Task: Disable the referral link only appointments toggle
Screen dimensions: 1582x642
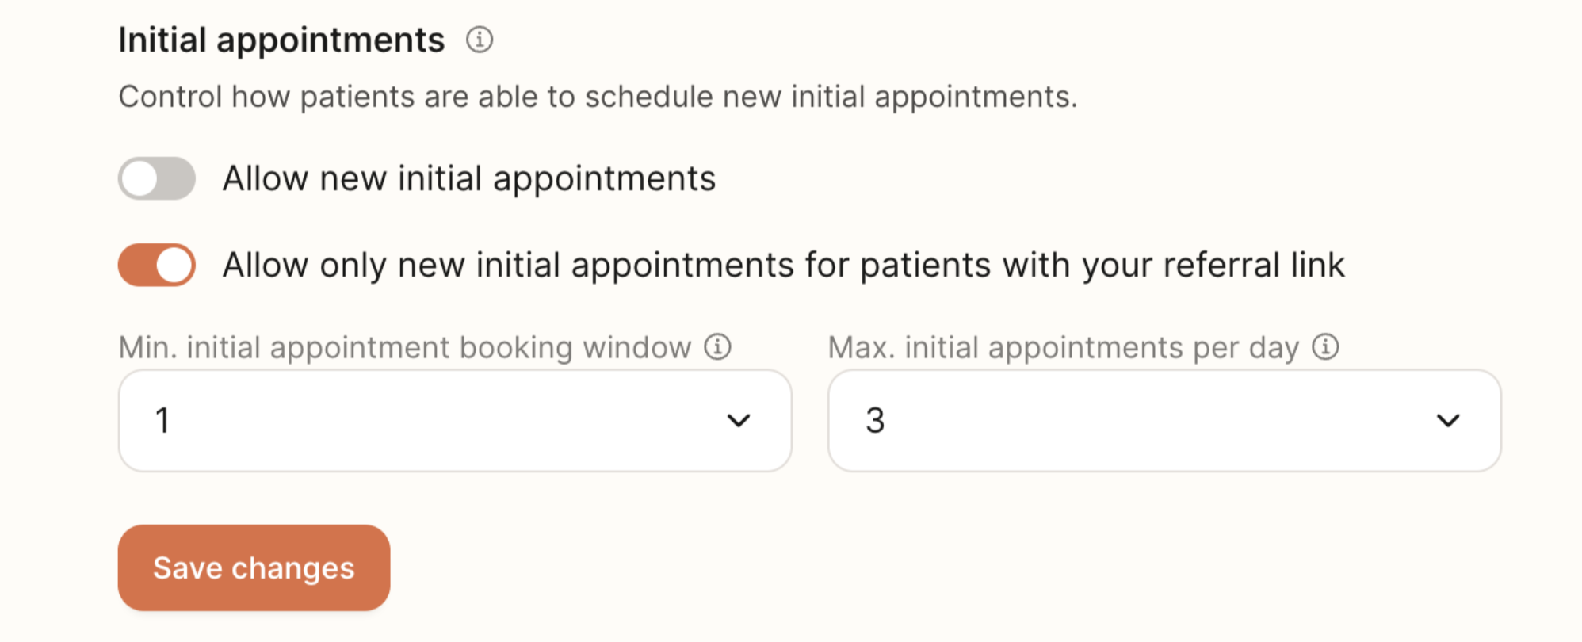Action: coord(157,265)
